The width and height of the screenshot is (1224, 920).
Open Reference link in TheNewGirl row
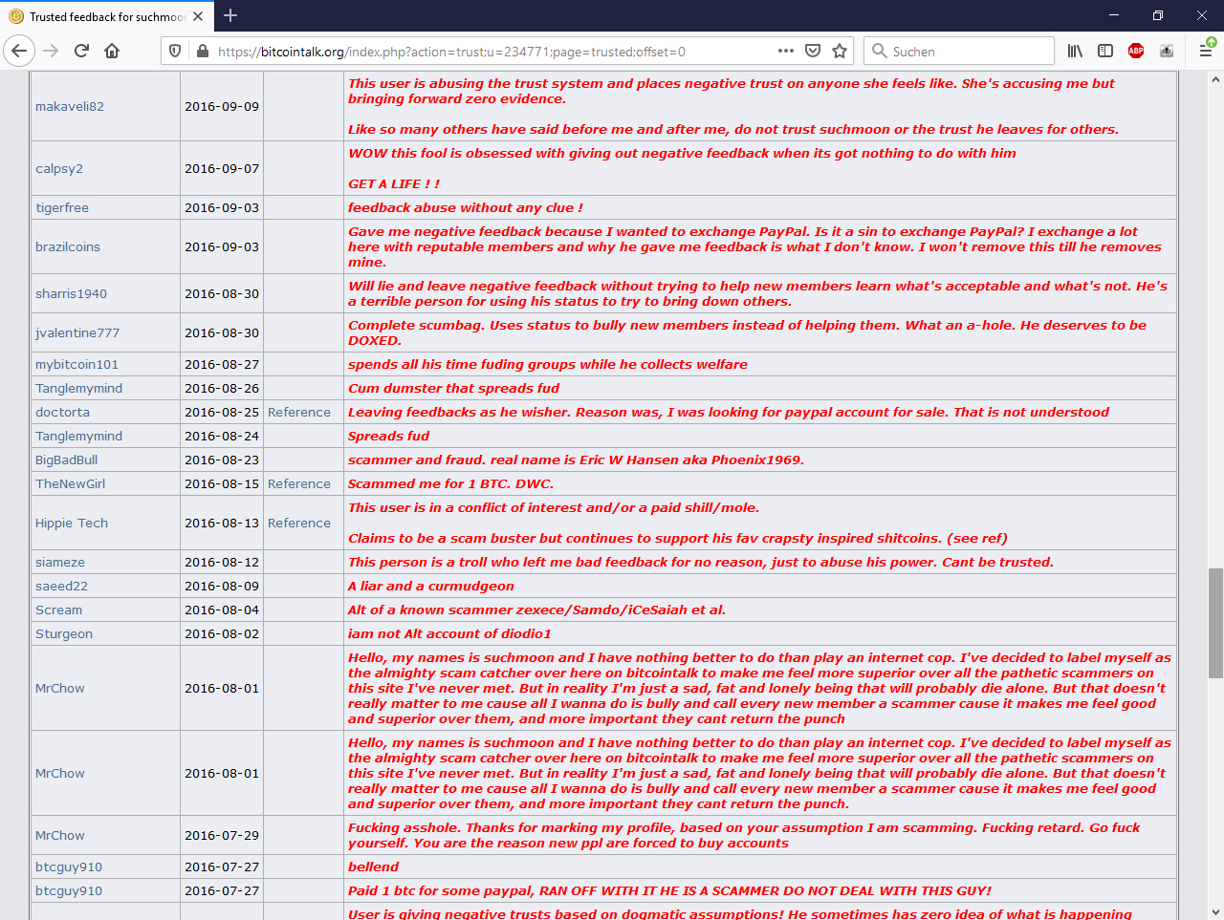(x=299, y=483)
